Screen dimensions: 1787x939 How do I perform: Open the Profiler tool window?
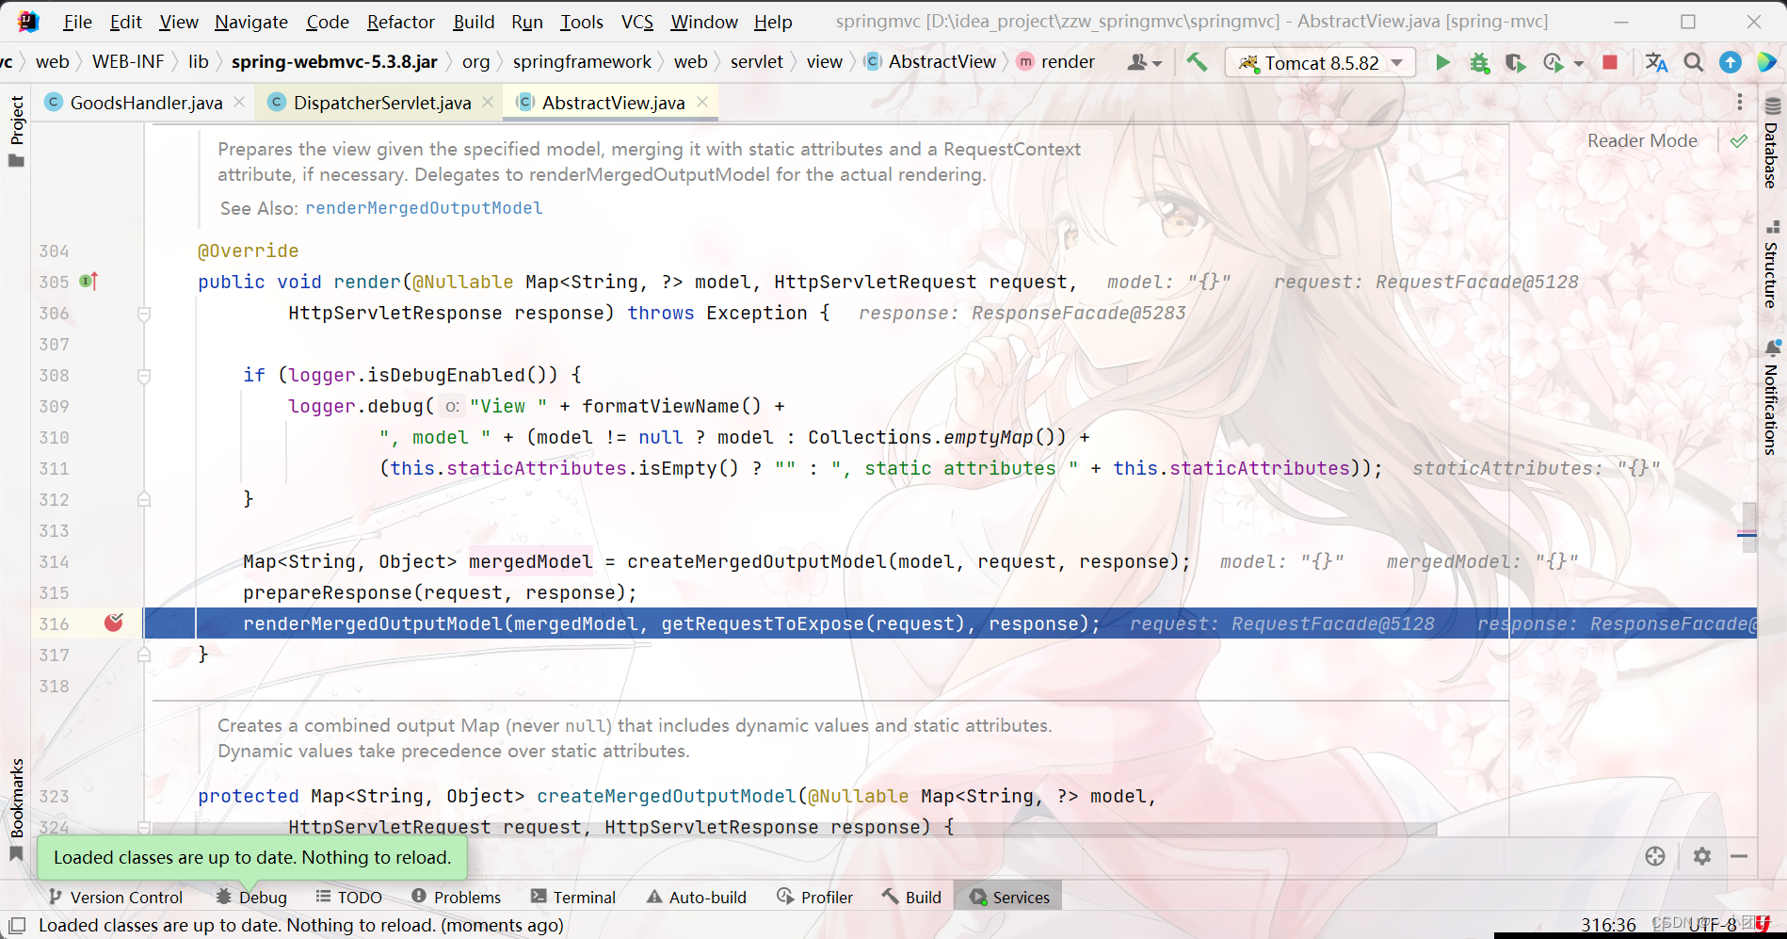pyautogui.click(x=815, y=898)
